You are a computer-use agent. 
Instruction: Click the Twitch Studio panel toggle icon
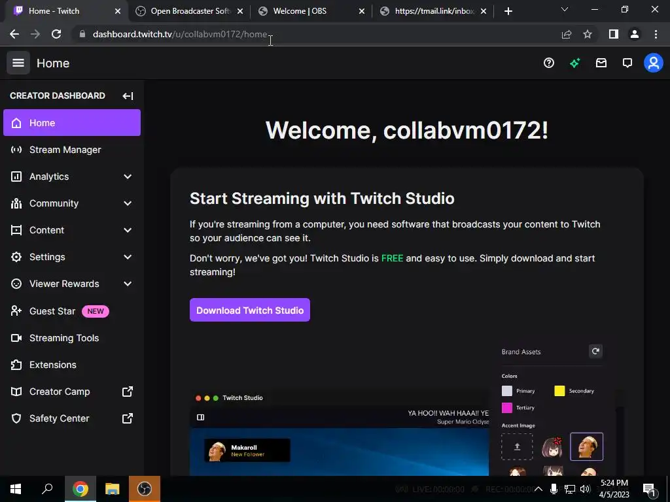pos(200,417)
